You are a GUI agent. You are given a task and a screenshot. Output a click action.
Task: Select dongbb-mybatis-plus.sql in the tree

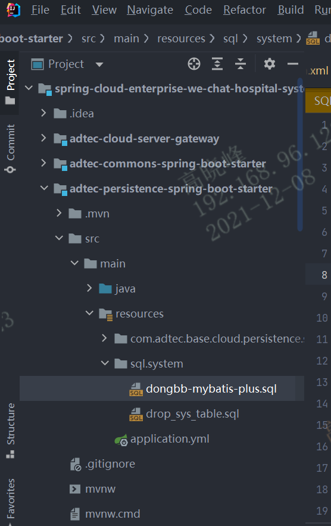pos(162,388)
